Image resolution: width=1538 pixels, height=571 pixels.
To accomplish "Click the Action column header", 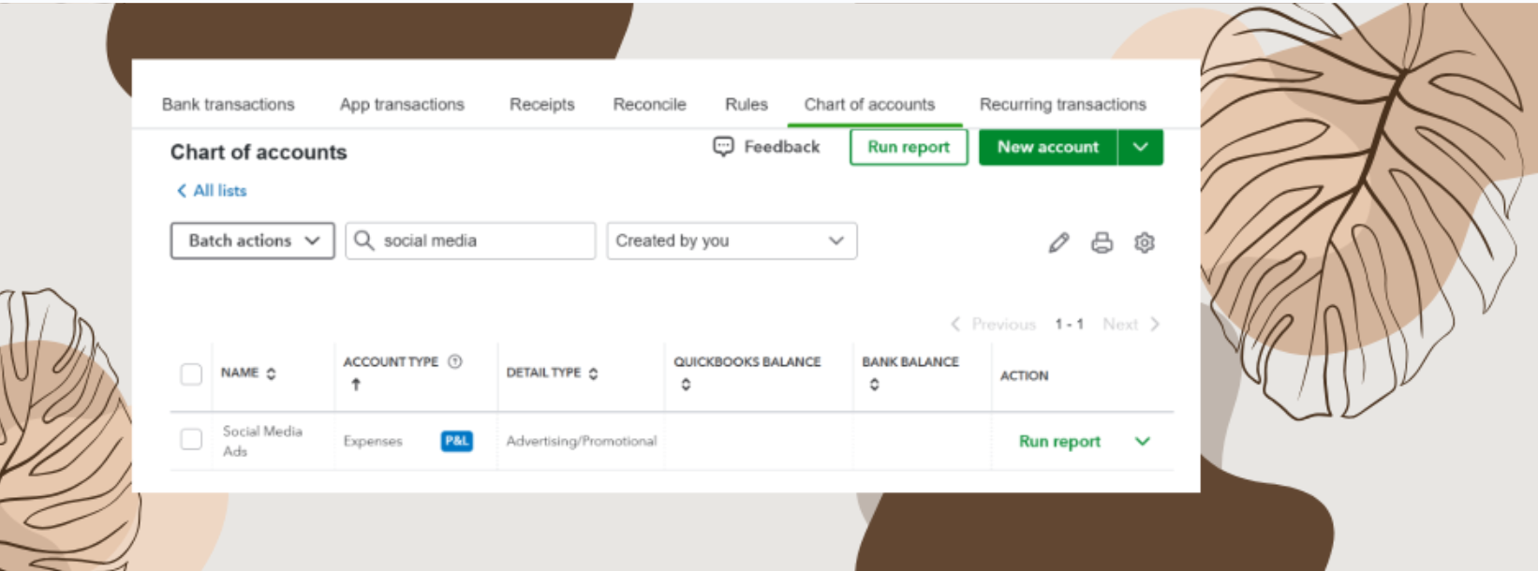I will [1025, 375].
